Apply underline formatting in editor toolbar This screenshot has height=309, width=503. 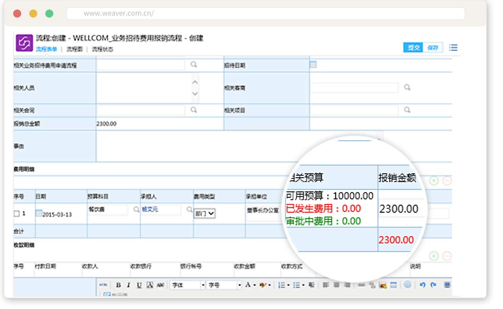coord(139,285)
